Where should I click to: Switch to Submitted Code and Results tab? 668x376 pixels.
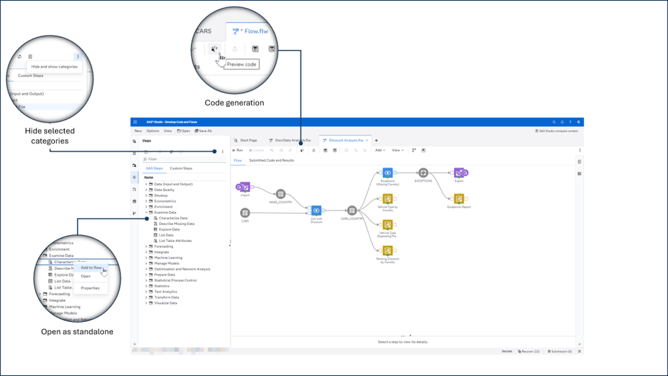click(271, 160)
